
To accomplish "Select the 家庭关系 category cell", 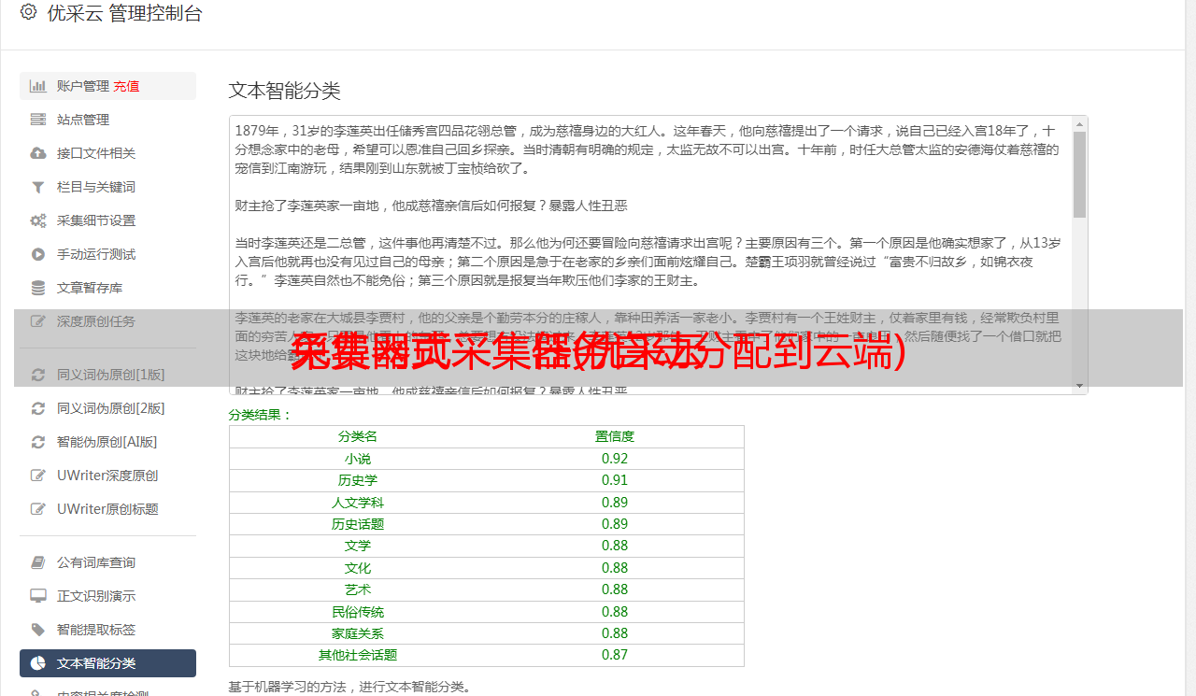I will [x=358, y=633].
